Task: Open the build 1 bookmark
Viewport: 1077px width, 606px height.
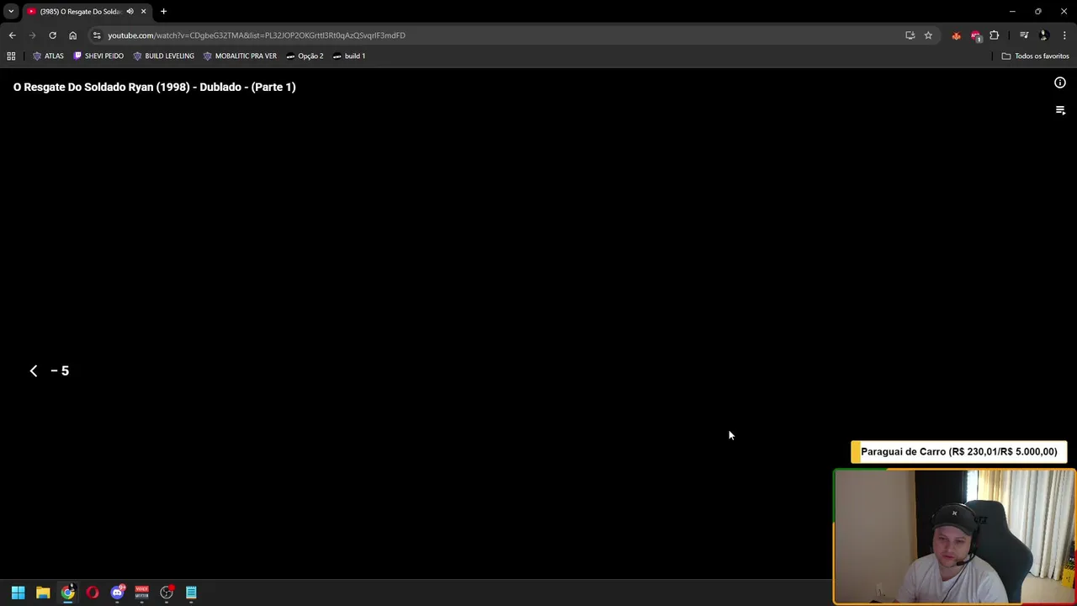Action: [348, 56]
